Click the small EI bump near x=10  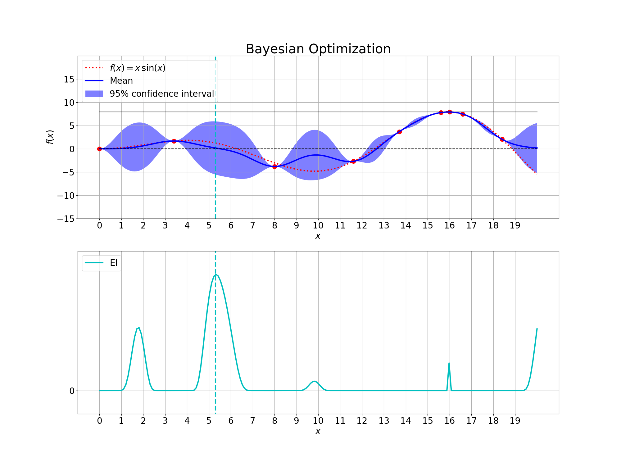tap(315, 381)
